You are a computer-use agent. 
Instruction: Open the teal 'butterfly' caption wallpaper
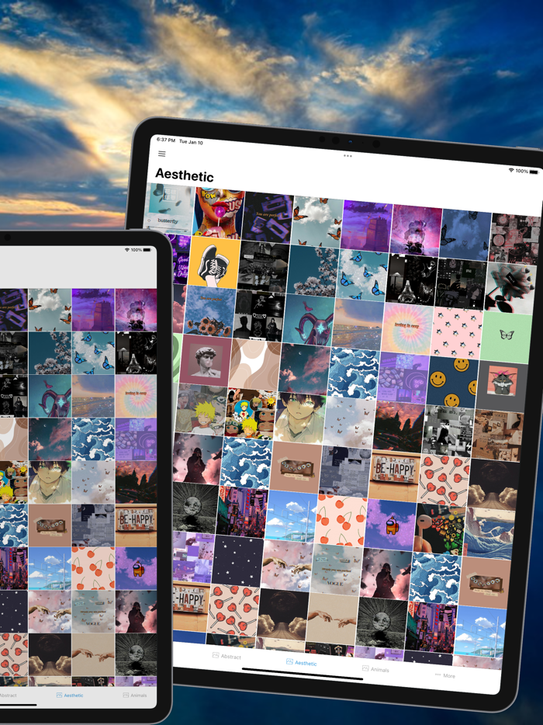tap(169, 209)
